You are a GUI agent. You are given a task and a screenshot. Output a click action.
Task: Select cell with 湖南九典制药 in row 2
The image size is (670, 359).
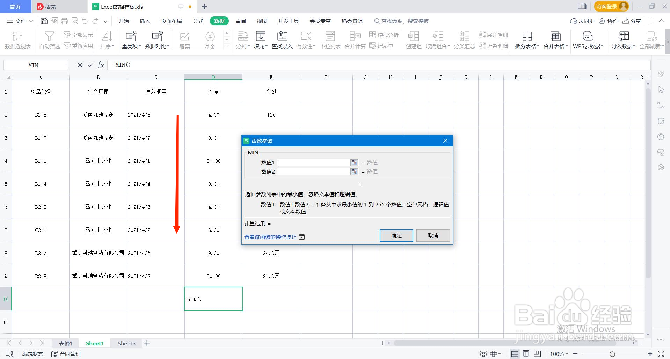(x=98, y=115)
